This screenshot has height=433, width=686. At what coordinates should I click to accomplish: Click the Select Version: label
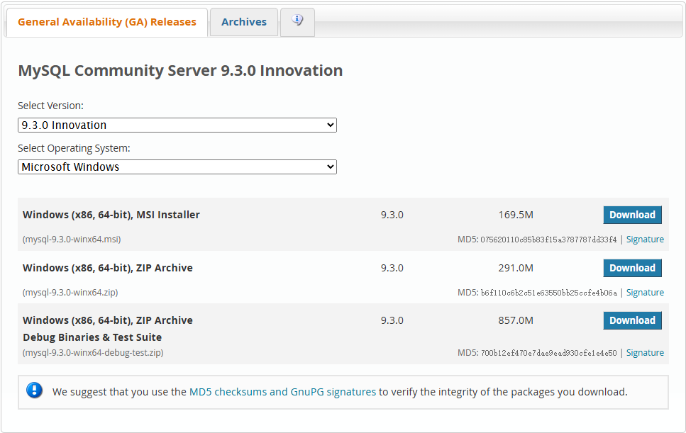coord(51,106)
